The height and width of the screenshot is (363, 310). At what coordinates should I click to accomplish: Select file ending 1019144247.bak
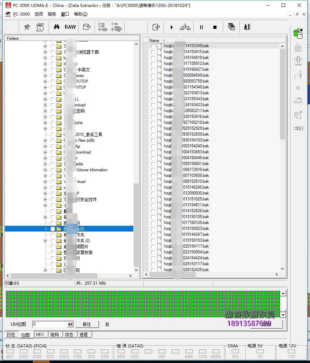(186, 234)
